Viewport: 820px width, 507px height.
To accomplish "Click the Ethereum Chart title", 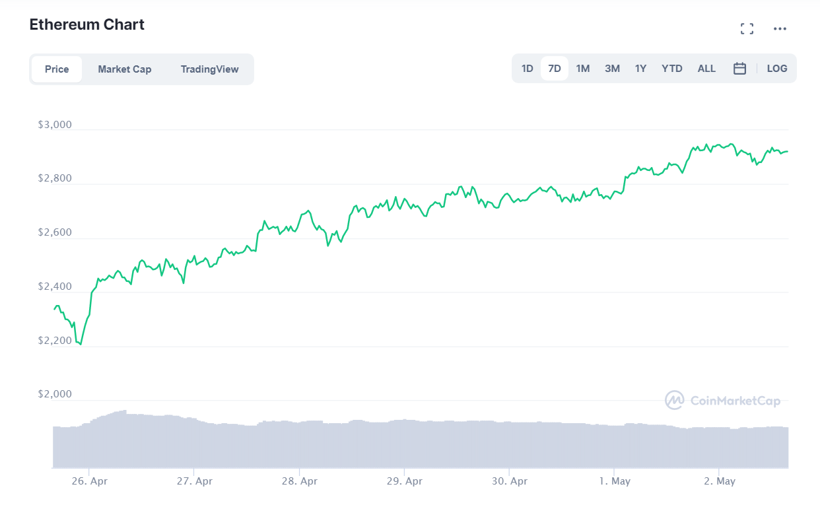I will click(x=86, y=24).
